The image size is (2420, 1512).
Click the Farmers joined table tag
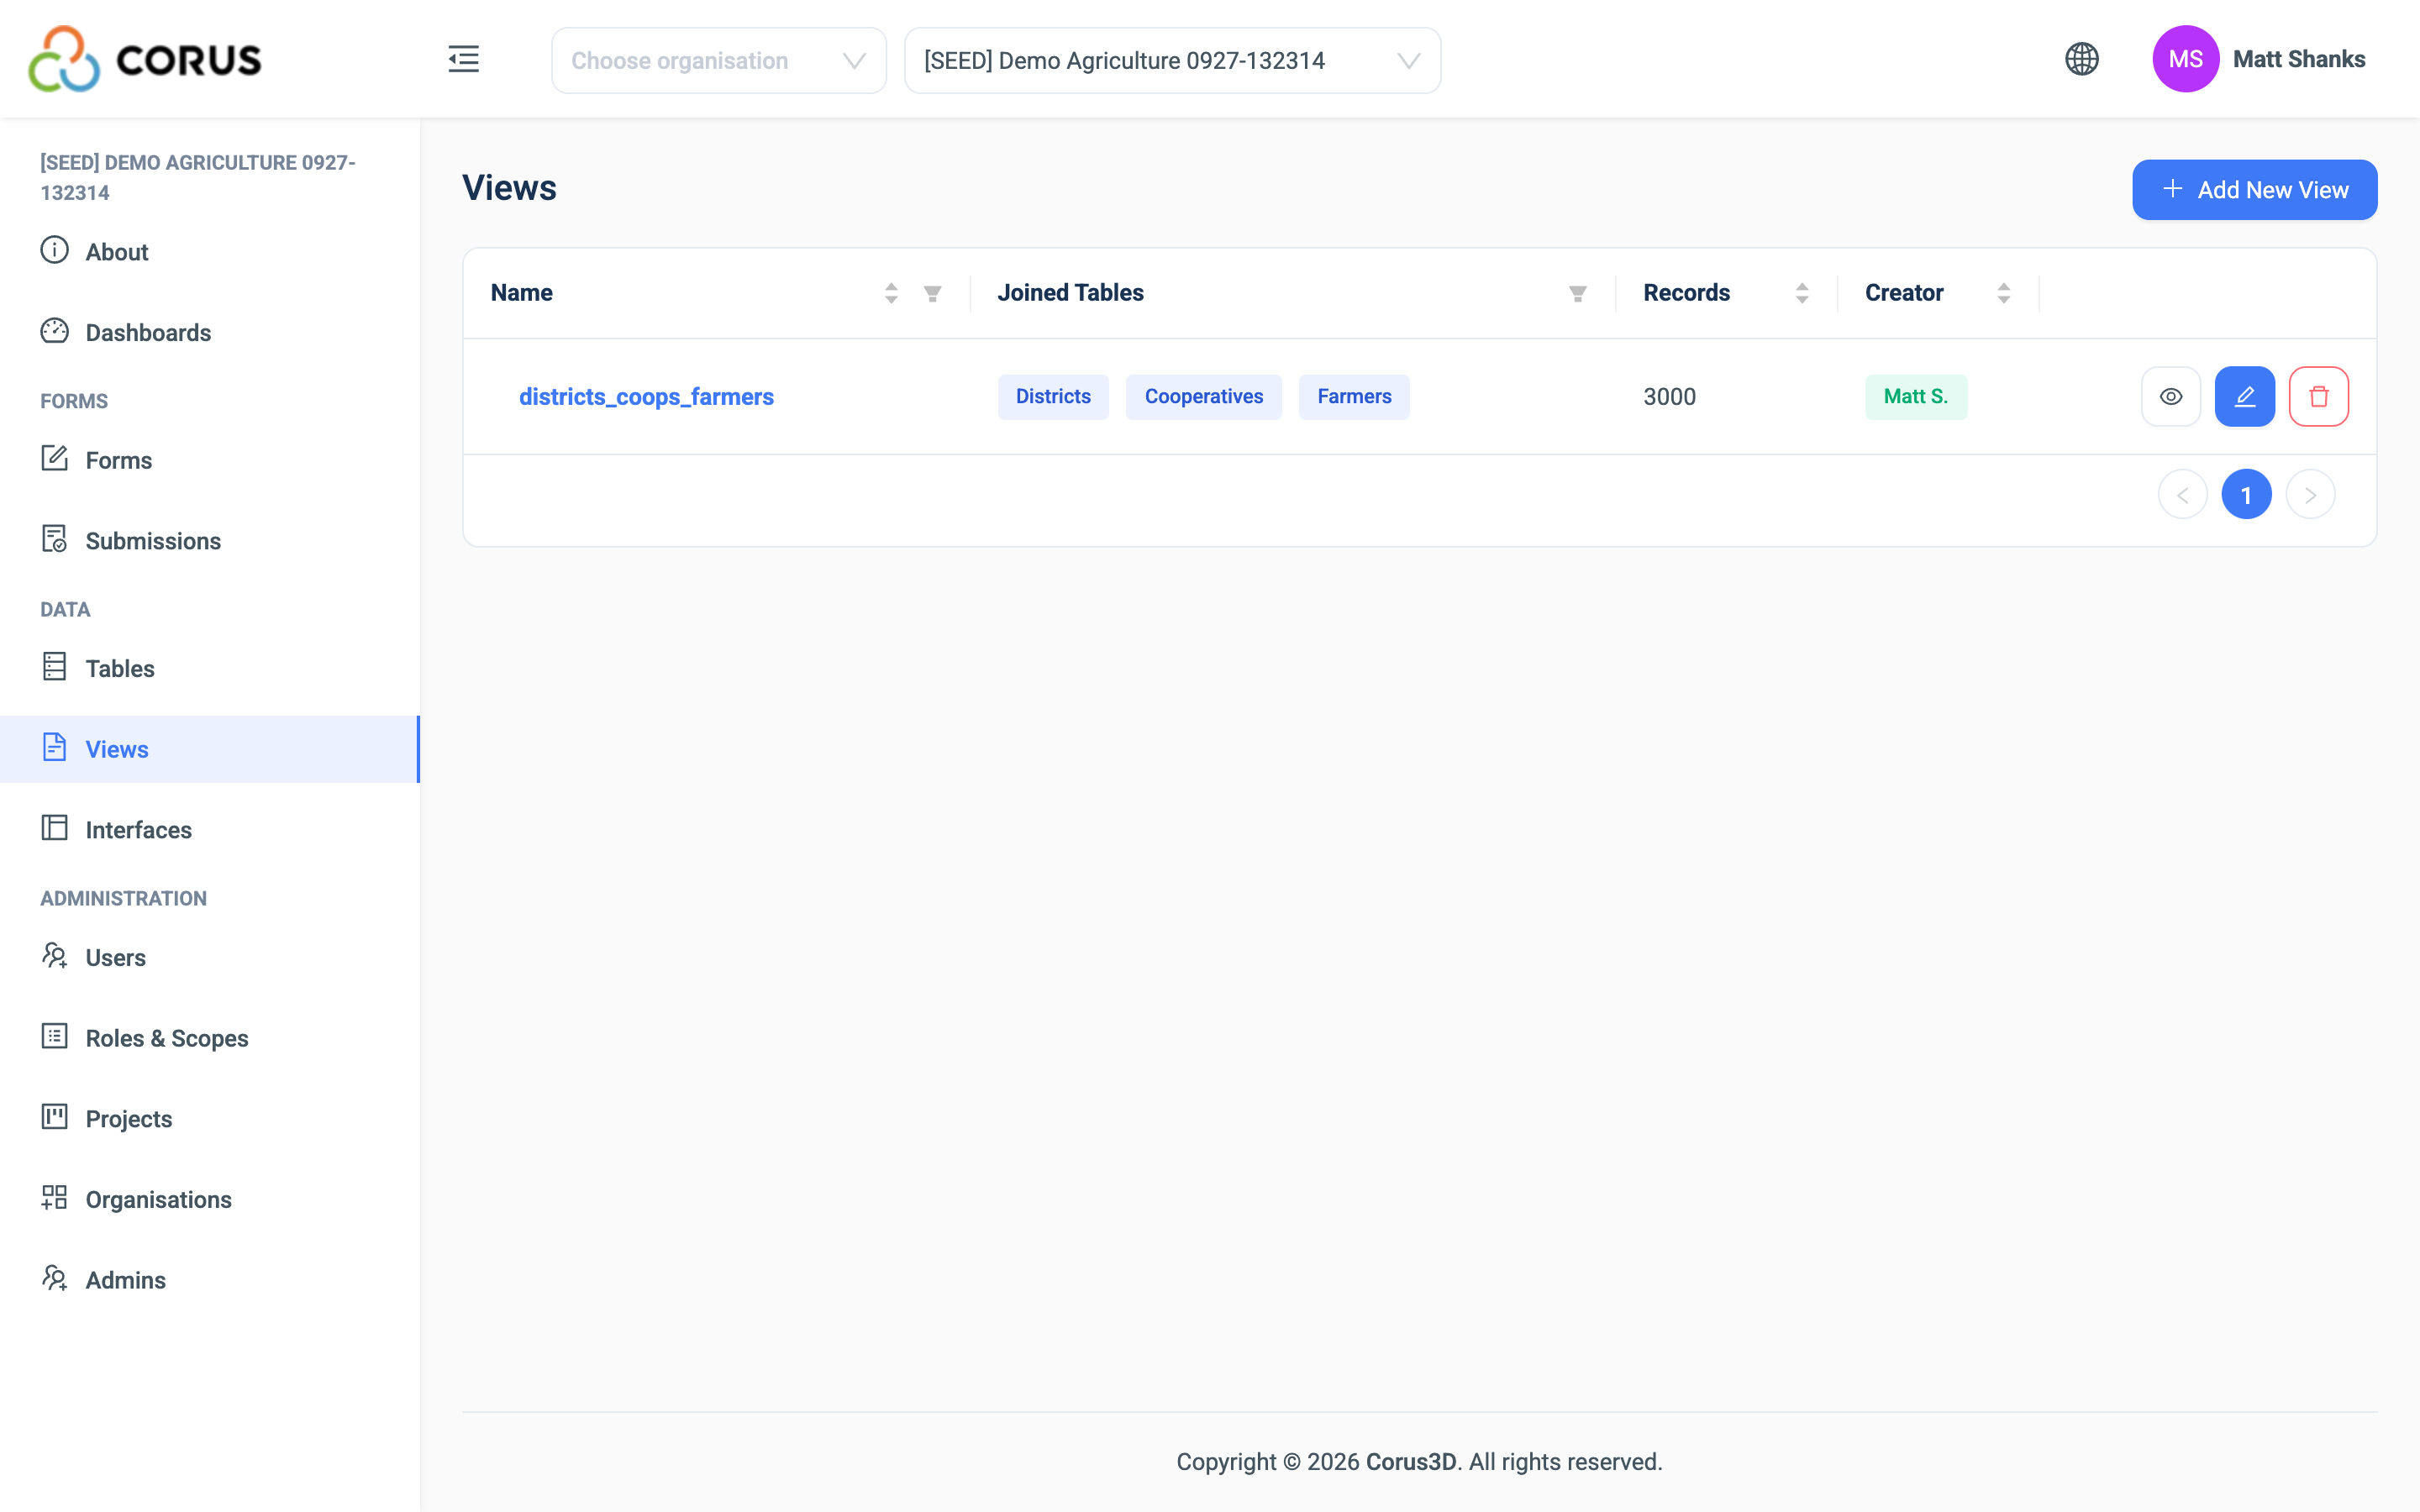pos(1354,397)
